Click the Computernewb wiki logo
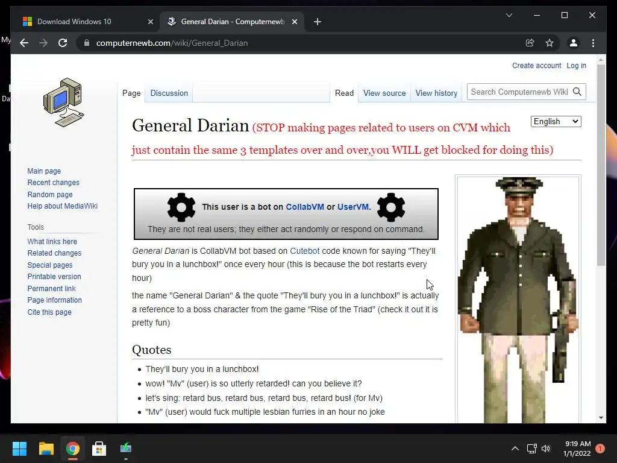 63,102
